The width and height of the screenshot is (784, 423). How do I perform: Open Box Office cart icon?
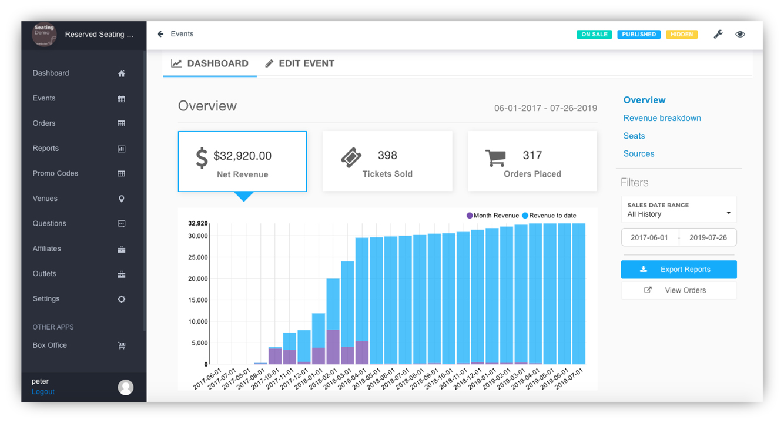(x=121, y=345)
